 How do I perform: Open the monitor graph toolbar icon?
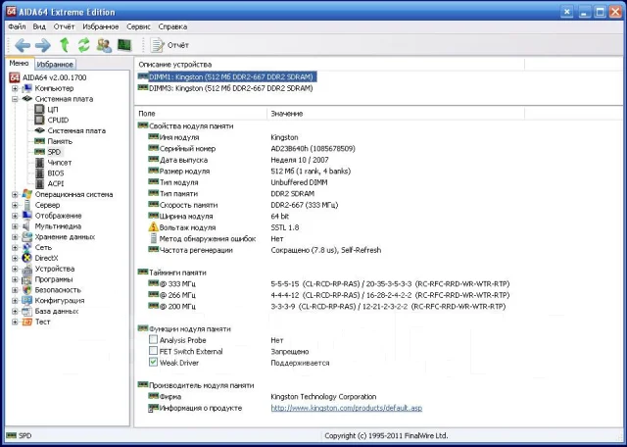point(124,45)
